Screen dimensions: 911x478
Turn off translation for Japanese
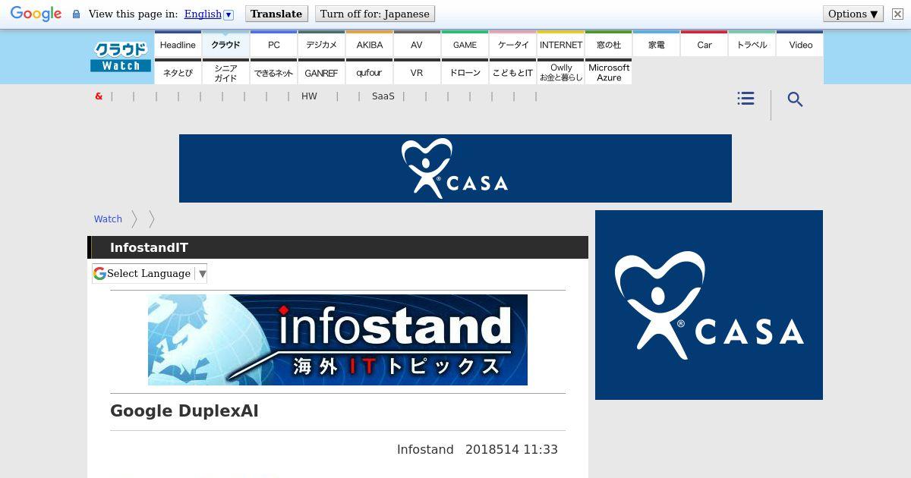click(x=375, y=14)
